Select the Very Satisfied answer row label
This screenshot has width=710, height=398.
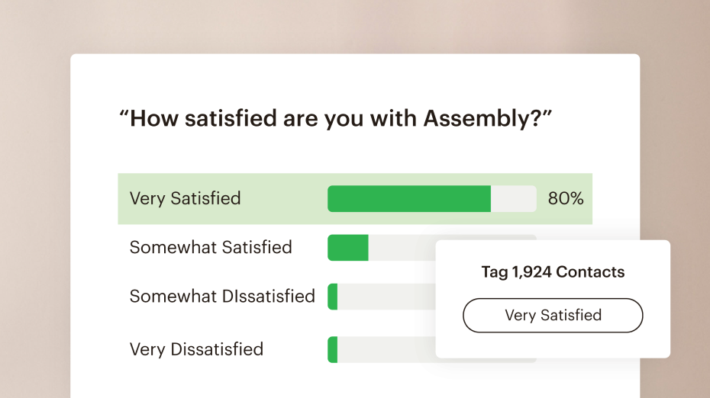pos(185,198)
